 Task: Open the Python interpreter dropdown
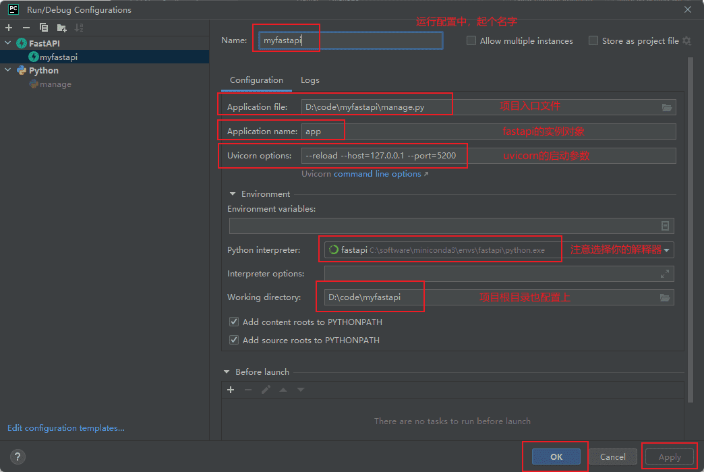(667, 250)
